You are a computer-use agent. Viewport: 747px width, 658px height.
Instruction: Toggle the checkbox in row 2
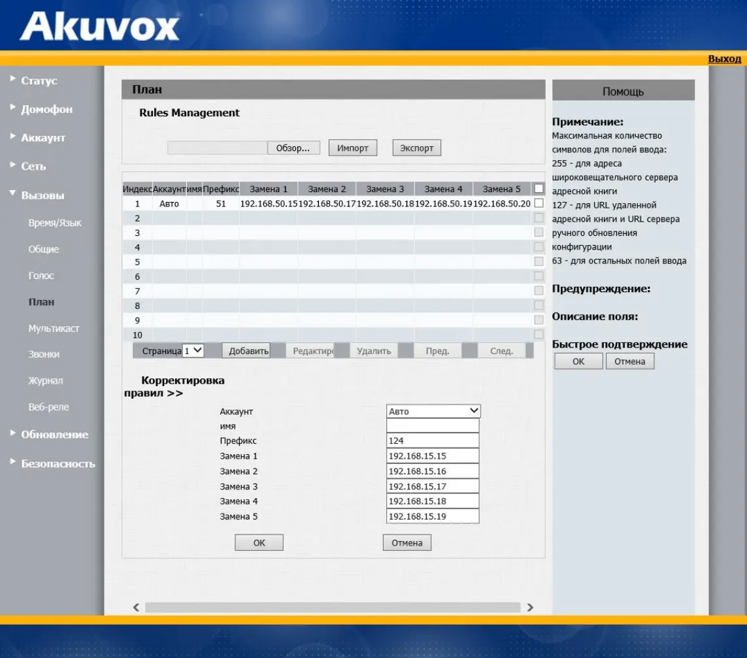539,218
